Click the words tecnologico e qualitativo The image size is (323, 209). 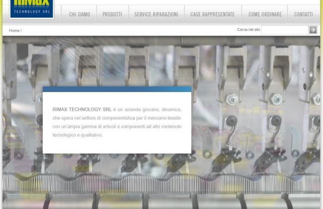pos(78,135)
